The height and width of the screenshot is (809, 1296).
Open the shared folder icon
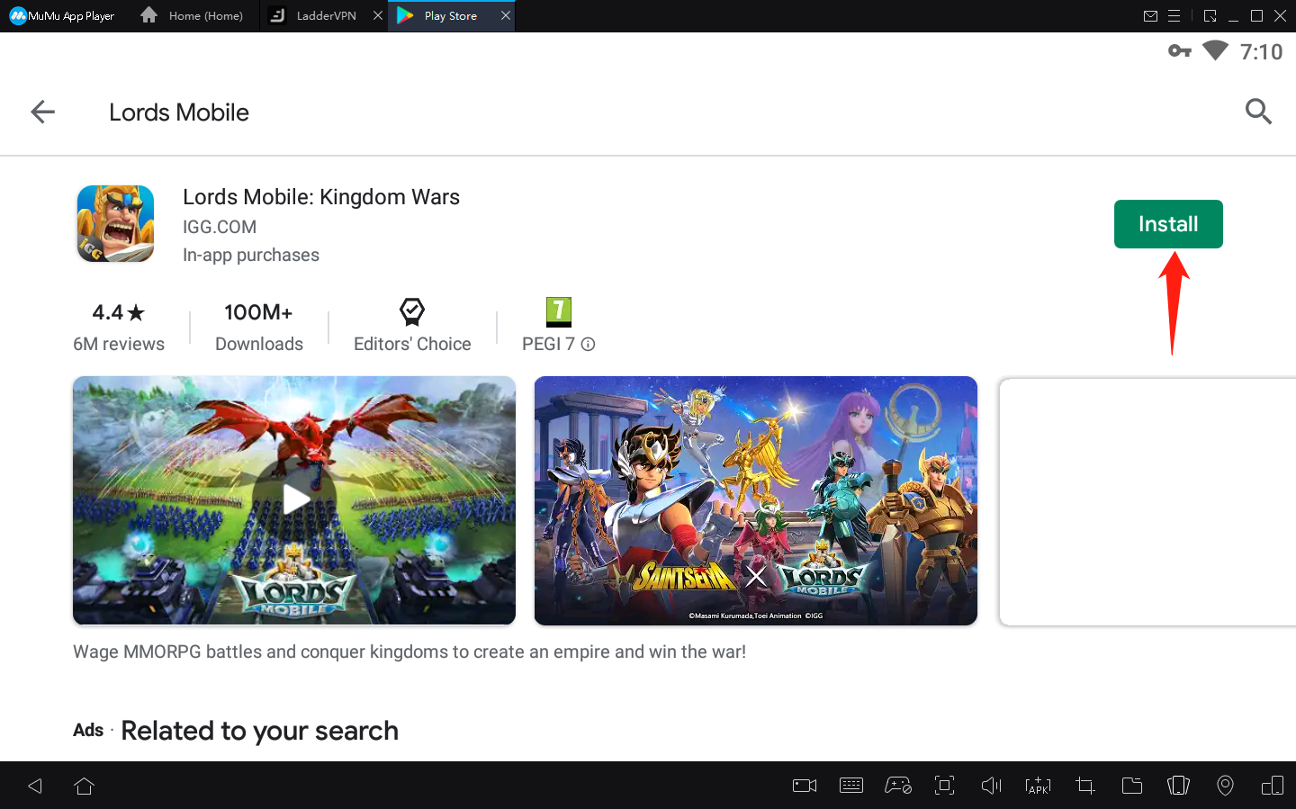[1131, 786]
